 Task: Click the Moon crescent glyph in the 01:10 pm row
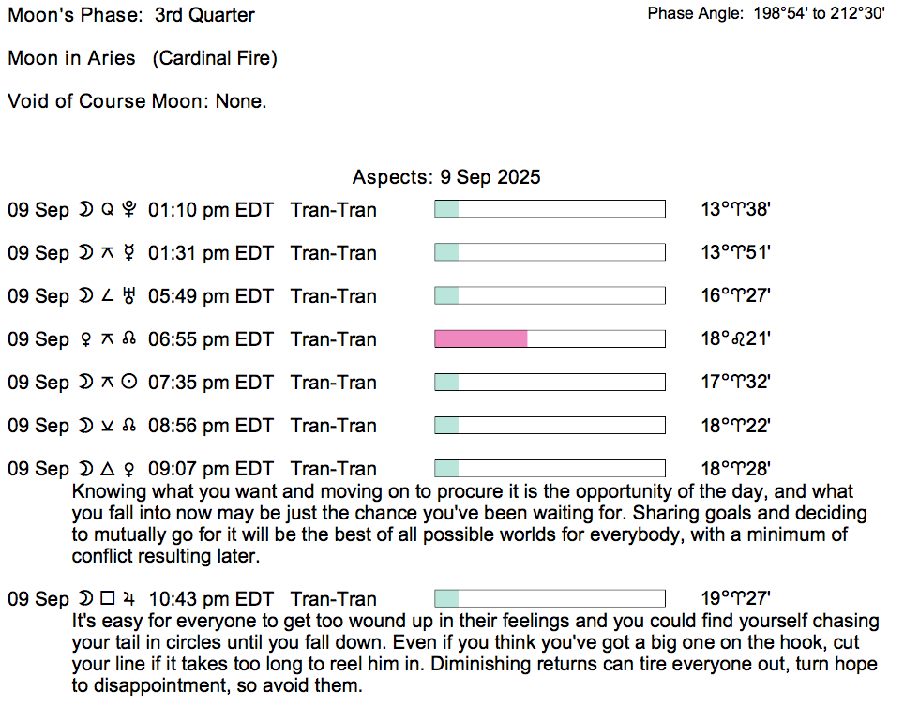coord(85,210)
